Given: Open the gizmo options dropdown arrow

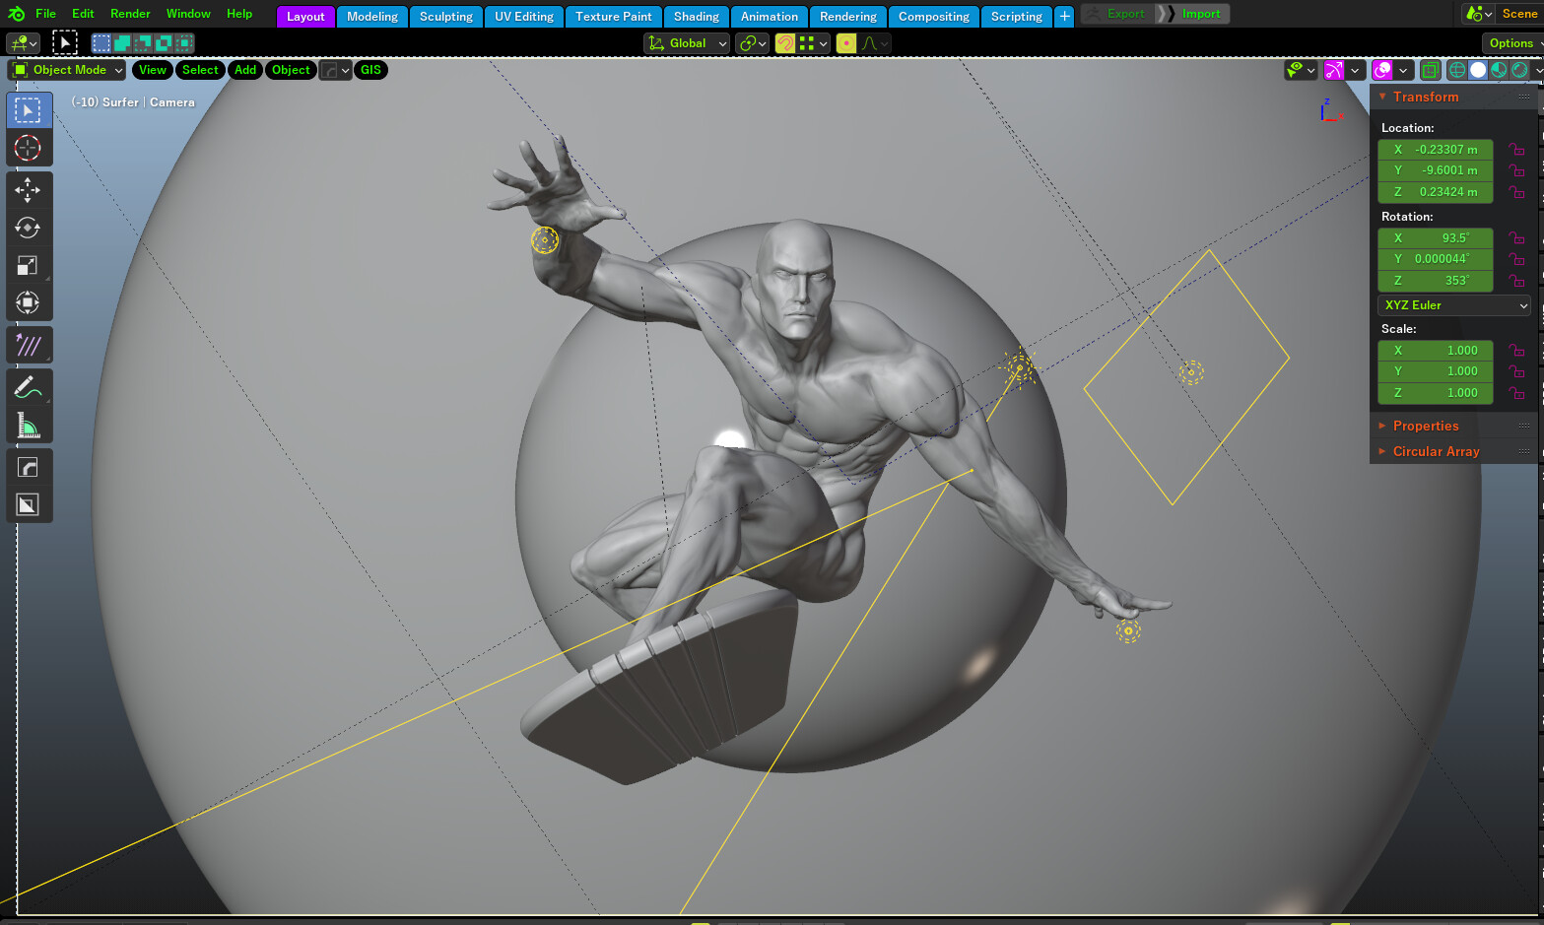Looking at the screenshot, I should (1356, 70).
